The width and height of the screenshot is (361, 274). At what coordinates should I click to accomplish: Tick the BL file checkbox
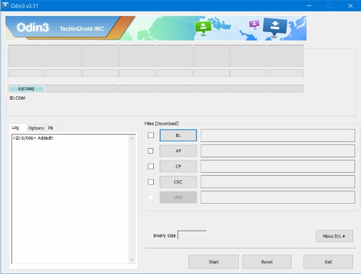(151, 135)
